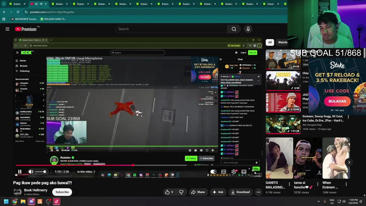Image resolution: width=366 pixels, height=206 pixels.
Task: Open Chrome tab search dropdown
Action: [x=3, y=4]
